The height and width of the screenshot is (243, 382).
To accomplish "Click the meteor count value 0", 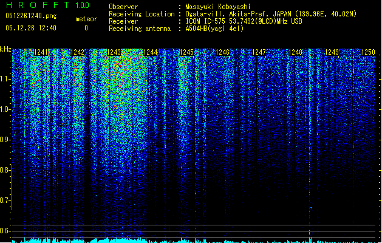I will point(86,28).
